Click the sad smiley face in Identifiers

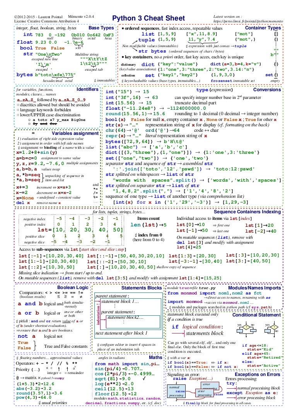[x=29, y=125]
